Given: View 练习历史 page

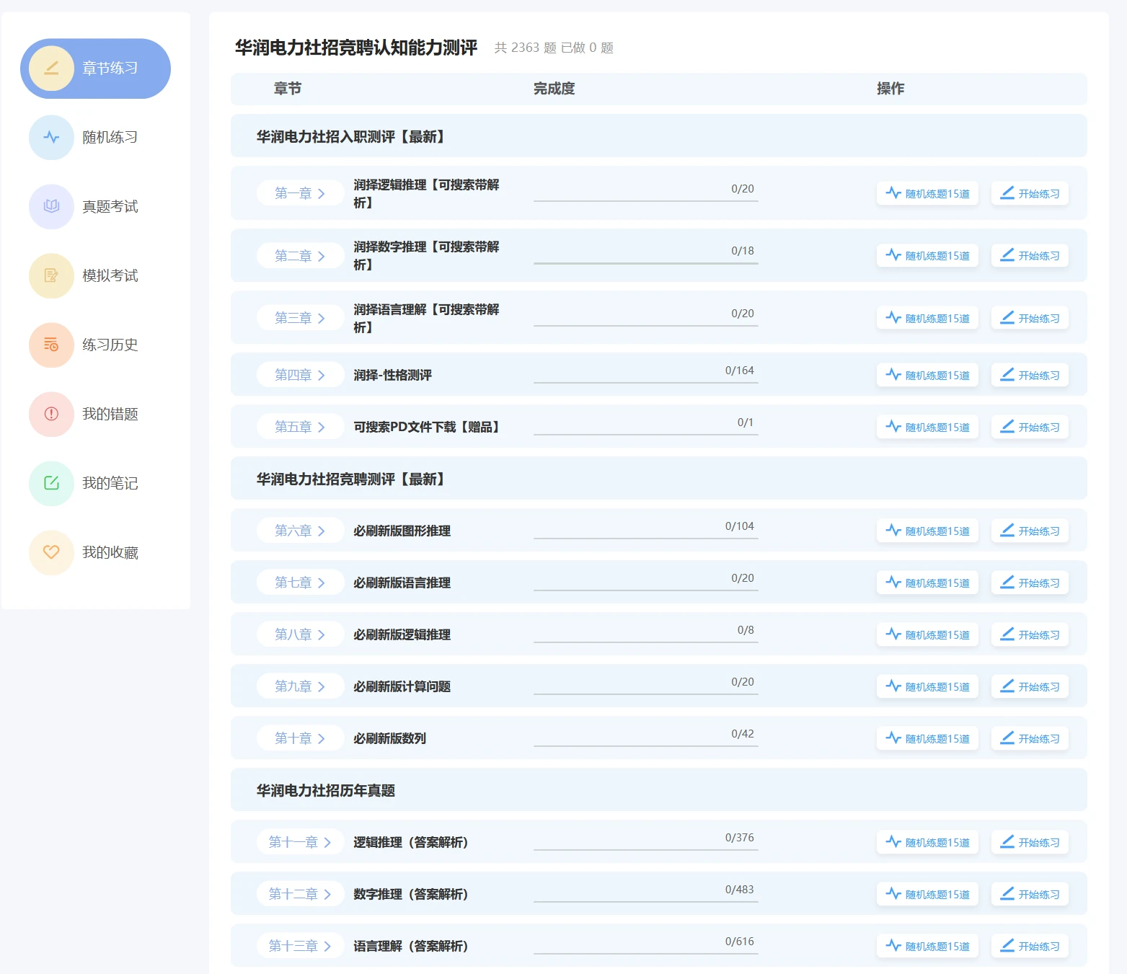Looking at the screenshot, I should pos(95,345).
